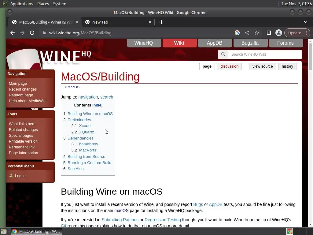Click Log in under Personal Menu

coord(20,176)
